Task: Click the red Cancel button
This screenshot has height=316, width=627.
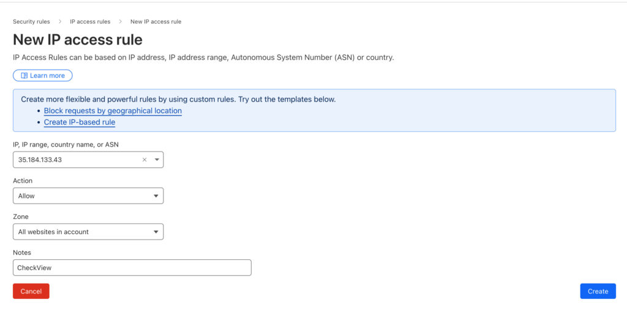Action: pos(31,292)
